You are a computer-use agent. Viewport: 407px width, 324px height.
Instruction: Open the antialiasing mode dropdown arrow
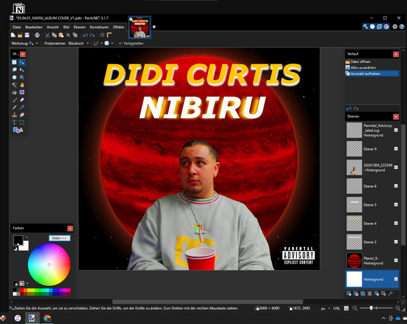pos(102,43)
